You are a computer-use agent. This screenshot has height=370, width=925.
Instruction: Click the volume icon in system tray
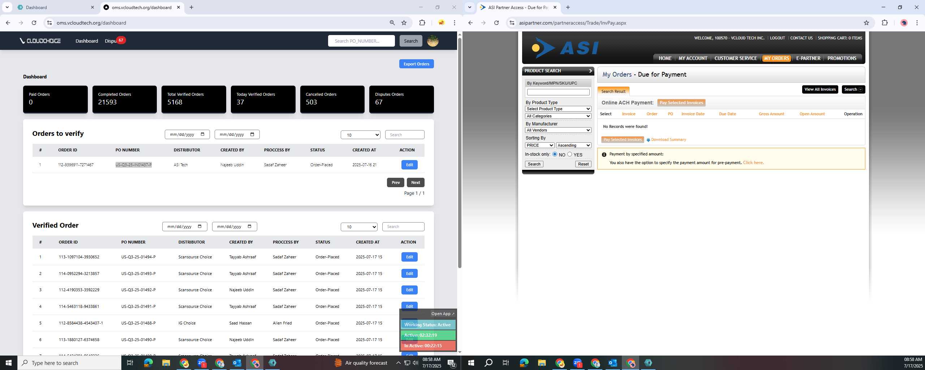point(415,363)
